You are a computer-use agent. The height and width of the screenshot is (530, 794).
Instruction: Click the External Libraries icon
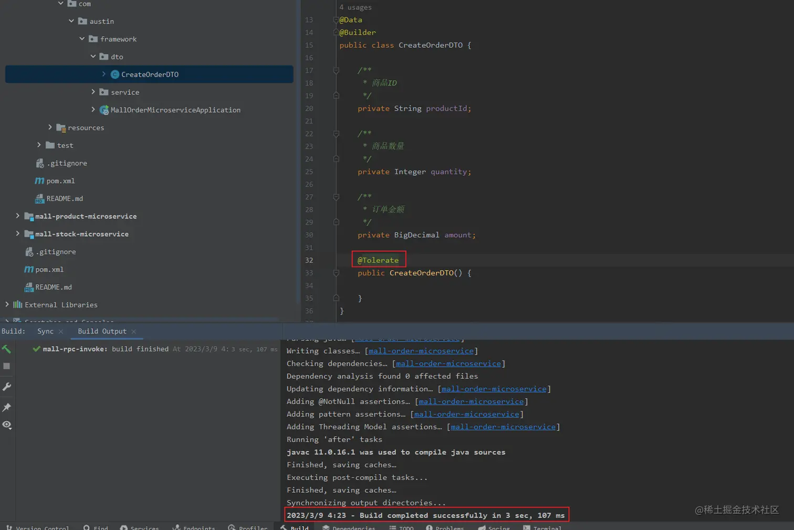pos(18,305)
